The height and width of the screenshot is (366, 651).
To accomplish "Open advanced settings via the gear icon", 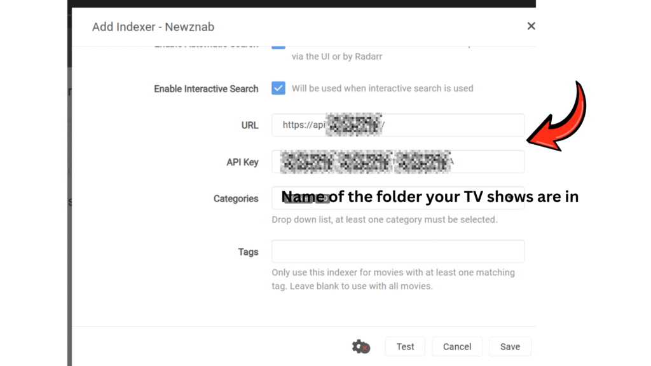I will (360, 346).
